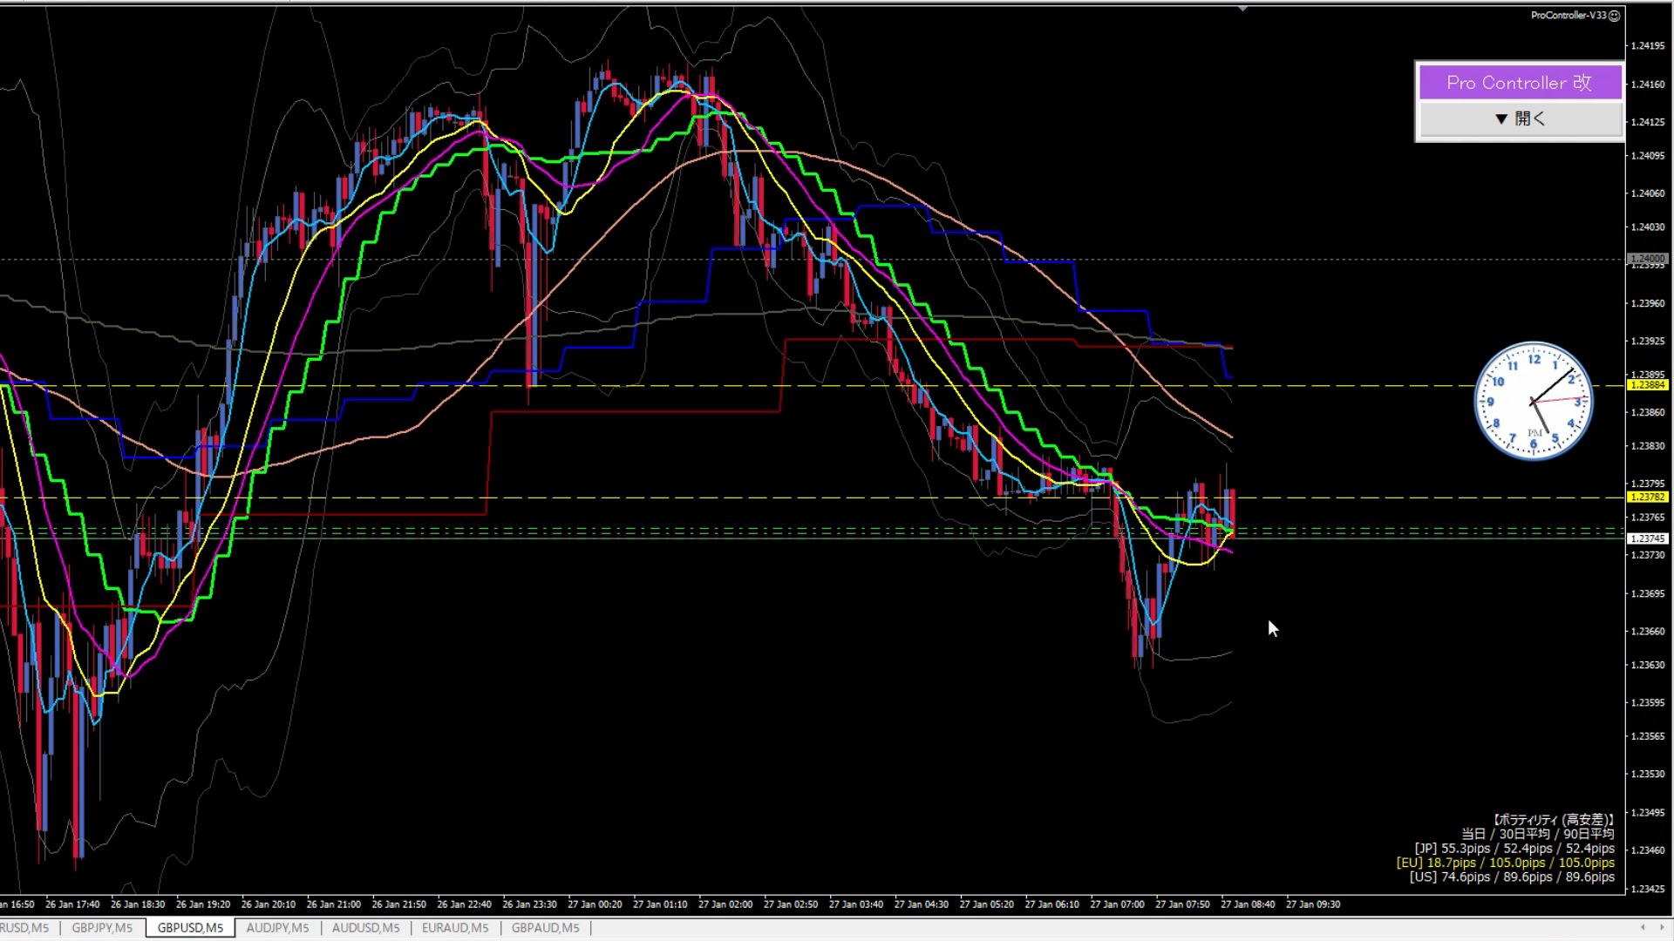Click the 26 Jan 21:00 time axis label
This screenshot has width=1674, height=941.
333,904
